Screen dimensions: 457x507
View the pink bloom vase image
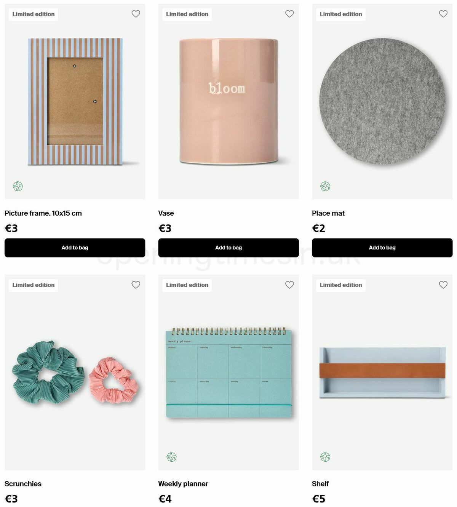[228, 101]
